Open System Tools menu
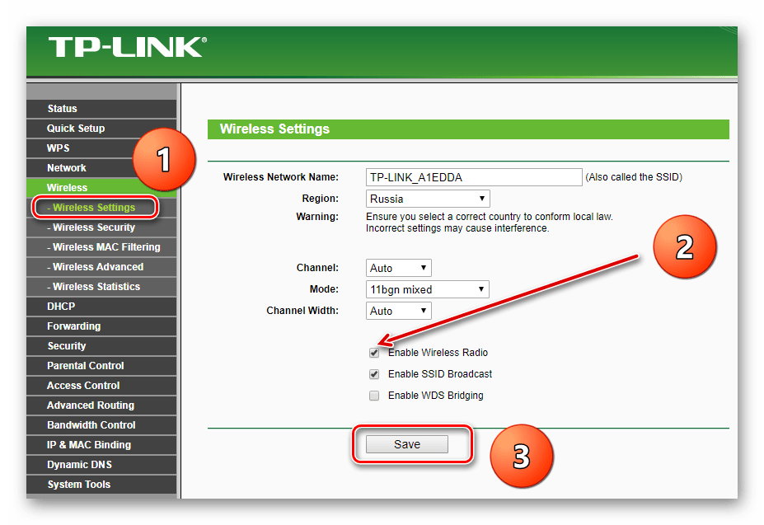This screenshot has height=525, width=764. (x=101, y=485)
